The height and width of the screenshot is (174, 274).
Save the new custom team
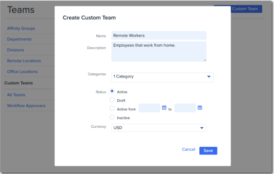[208, 150]
